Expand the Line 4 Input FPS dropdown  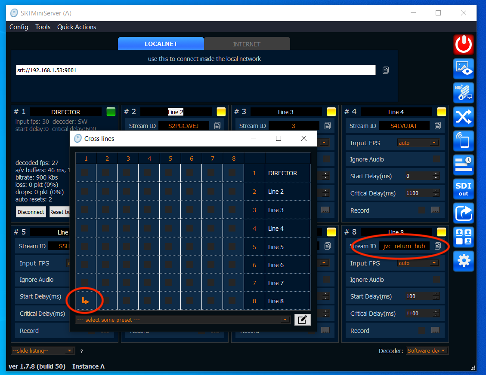(x=417, y=143)
